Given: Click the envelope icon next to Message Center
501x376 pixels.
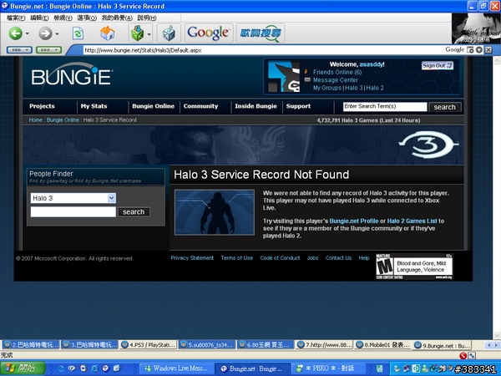Looking at the screenshot, I should (307, 79).
